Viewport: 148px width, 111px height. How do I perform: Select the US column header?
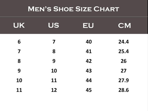pos(53,25)
